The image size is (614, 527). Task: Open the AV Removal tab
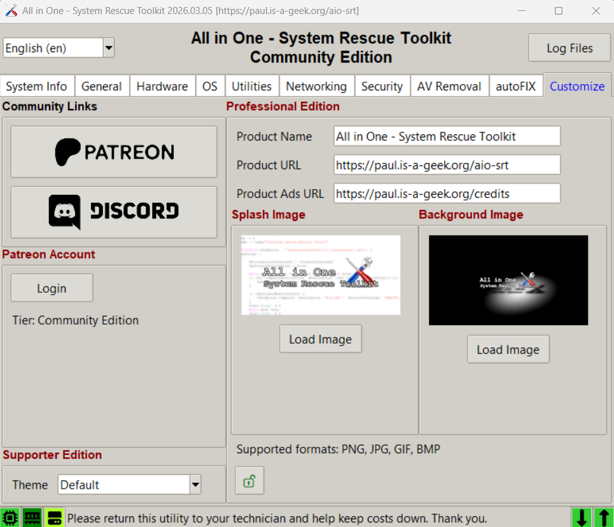(x=449, y=87)
